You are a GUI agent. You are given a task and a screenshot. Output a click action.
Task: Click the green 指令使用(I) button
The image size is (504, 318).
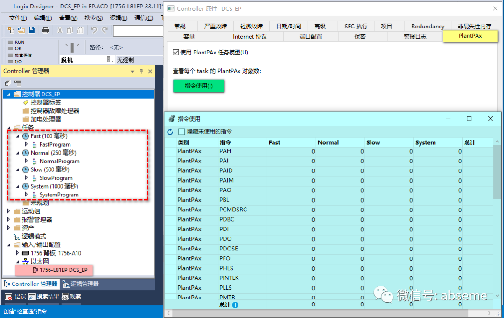[199, 86]
